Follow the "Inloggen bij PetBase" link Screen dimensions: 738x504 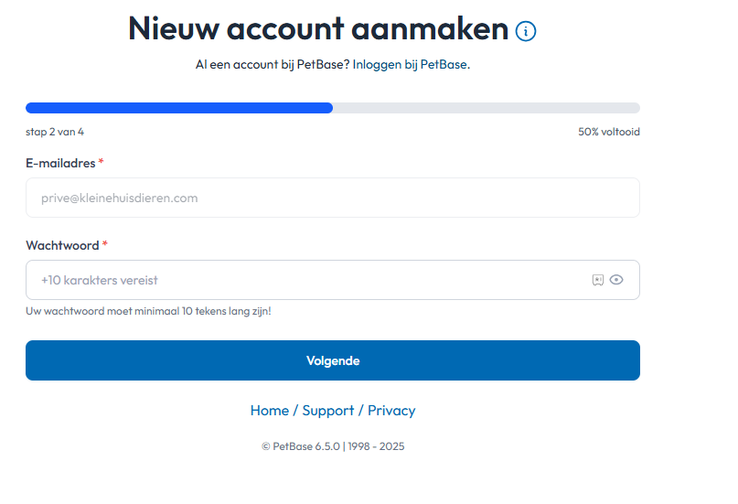point(411,65)
